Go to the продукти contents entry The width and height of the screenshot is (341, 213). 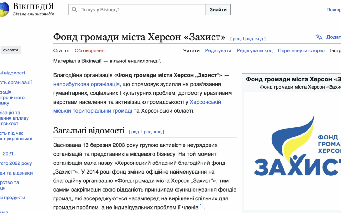point(13,198)
